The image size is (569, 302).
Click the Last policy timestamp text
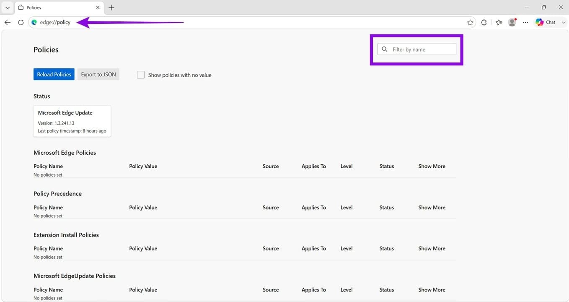[72, 131]
